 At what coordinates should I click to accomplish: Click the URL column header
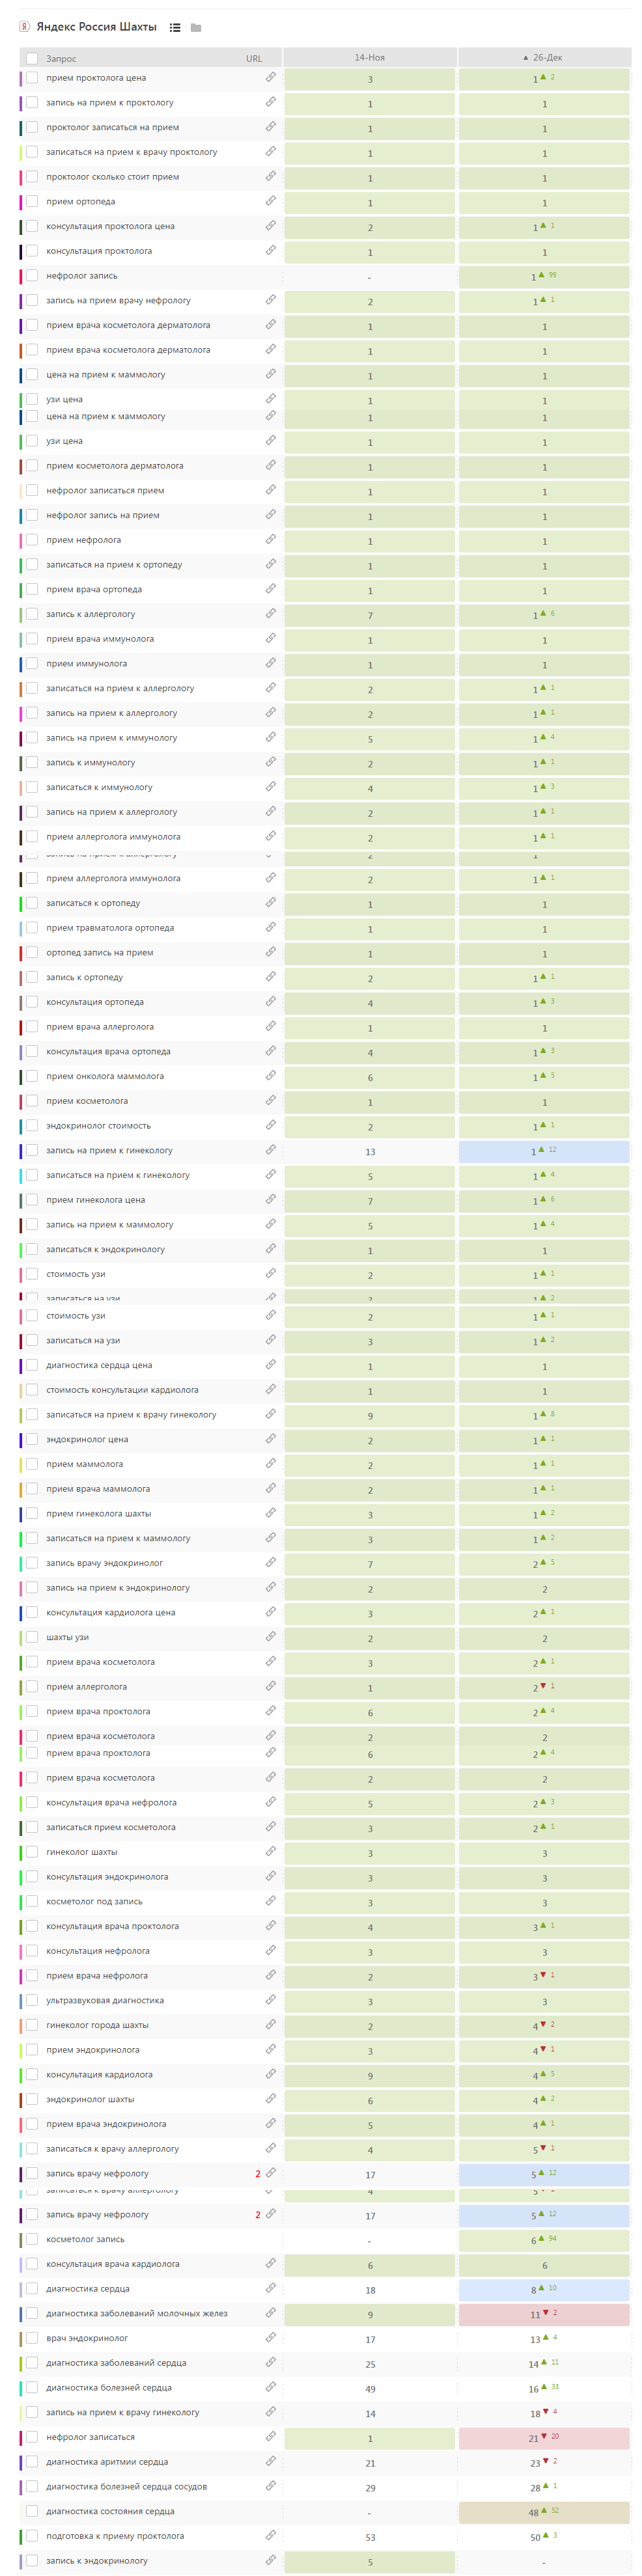(x=254, y=59)
